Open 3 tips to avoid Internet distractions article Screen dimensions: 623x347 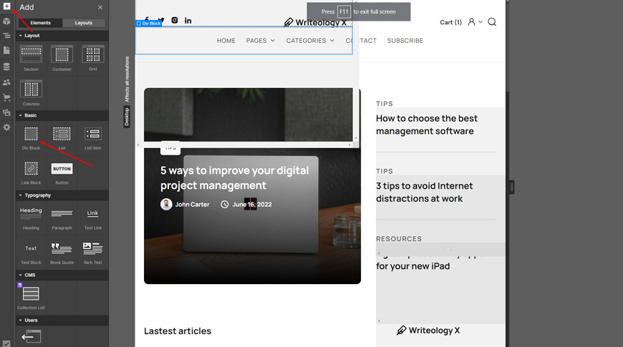tap(425, 192)
